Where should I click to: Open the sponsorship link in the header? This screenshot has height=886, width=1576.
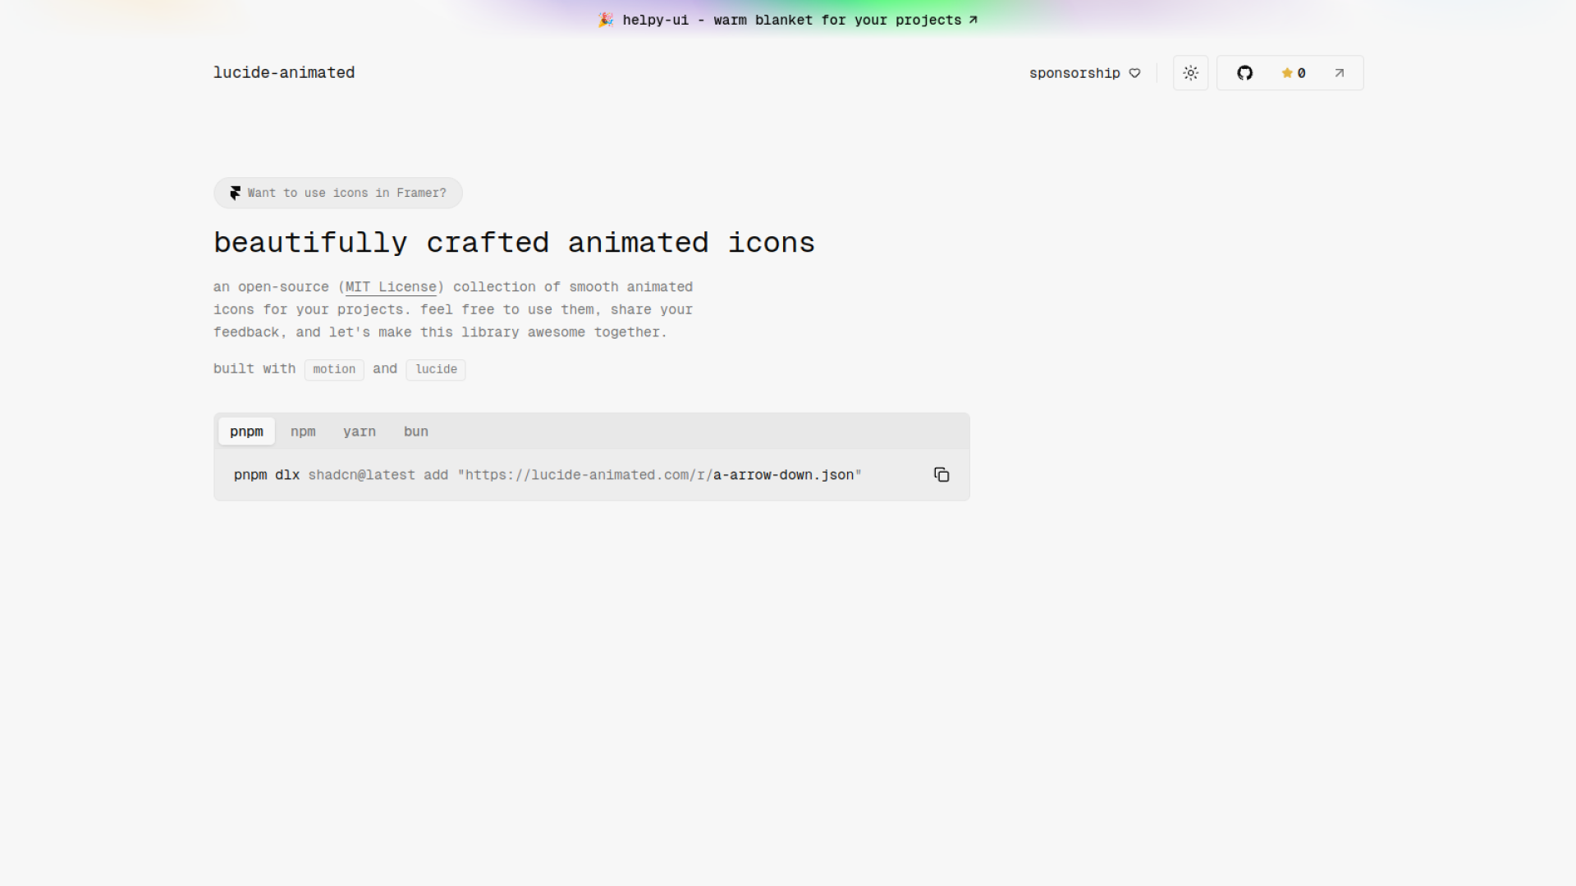1074,73
